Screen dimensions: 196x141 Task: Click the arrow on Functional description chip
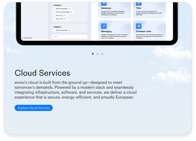[x=71, y=12]
